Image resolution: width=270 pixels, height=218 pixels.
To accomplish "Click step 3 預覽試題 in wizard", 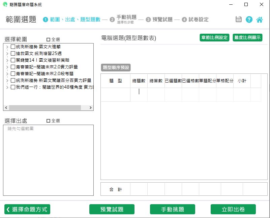I will click(x=162, y=20).
